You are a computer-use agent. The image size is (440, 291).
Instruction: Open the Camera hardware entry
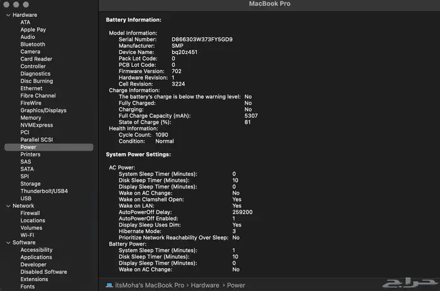[x=30, y=52]
